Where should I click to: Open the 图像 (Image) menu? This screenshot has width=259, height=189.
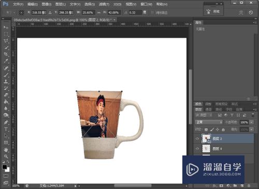[x=47, y=4]
